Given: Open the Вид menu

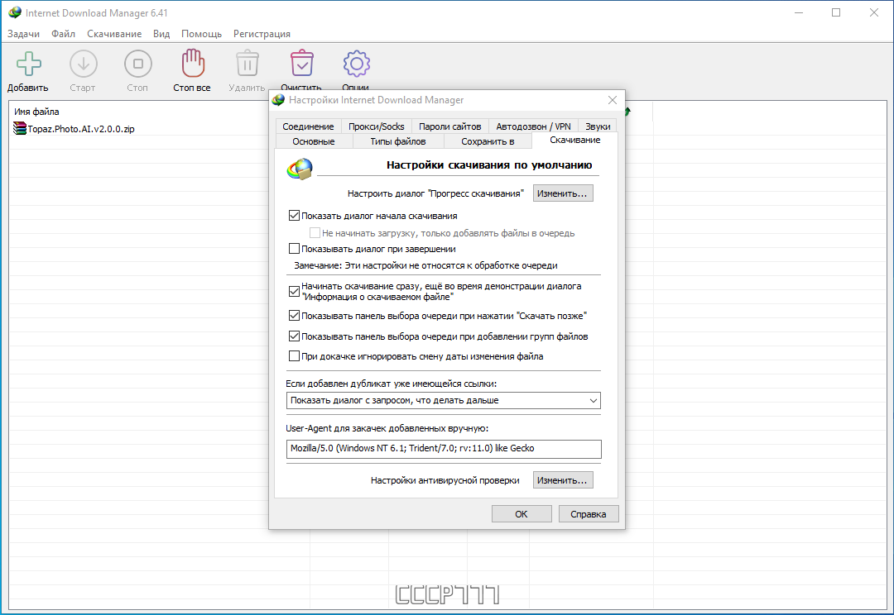Looking at the screenshot, I should [x=161, y=34].
